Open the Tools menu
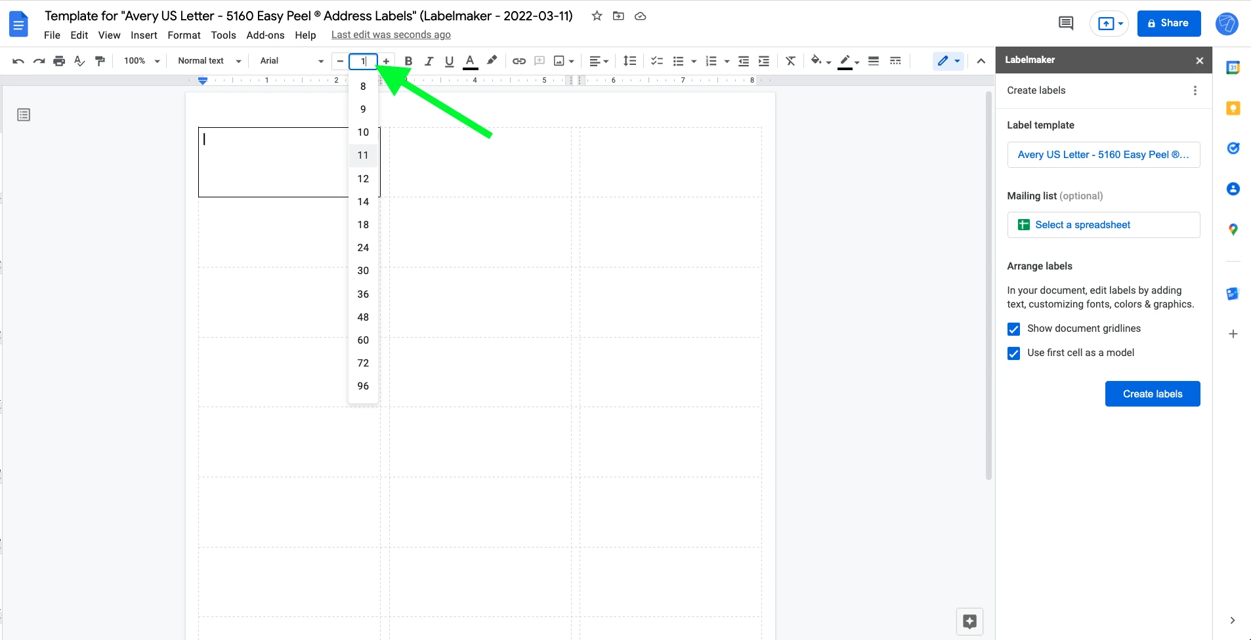1251x640 pixels. pyautogui.click(x=223, y=35)
